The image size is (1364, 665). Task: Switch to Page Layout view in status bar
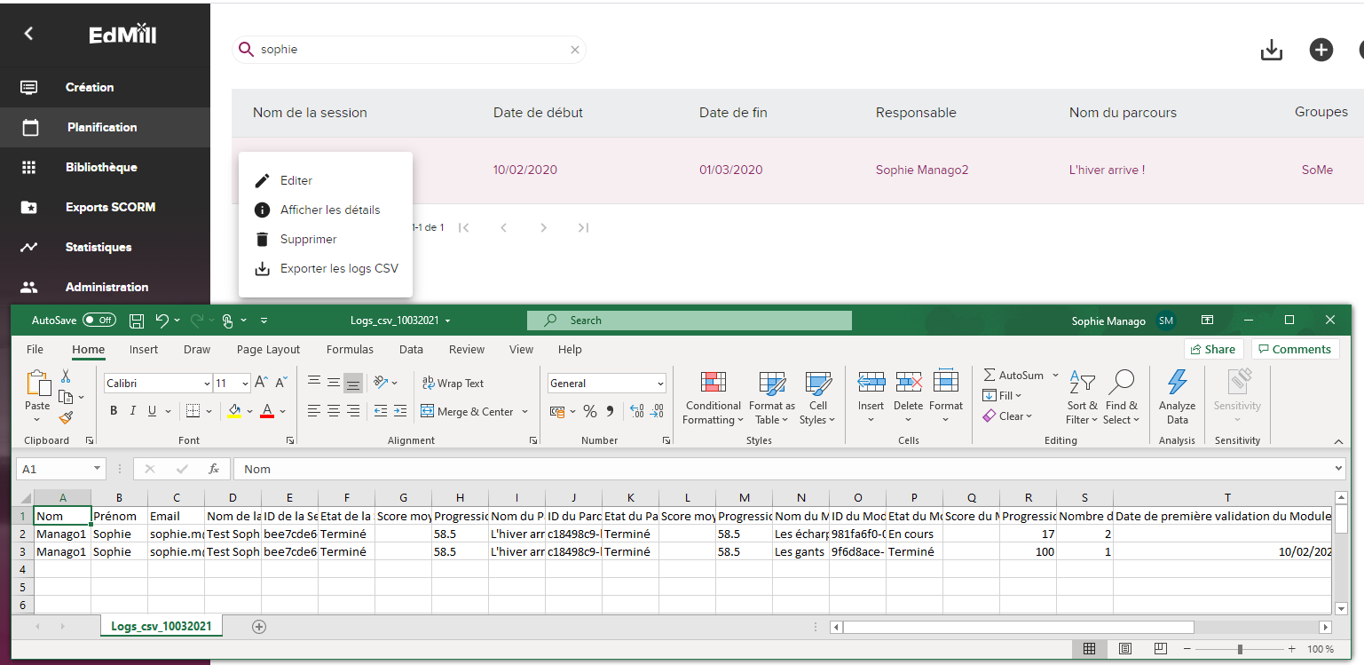tap(1125, 648)
